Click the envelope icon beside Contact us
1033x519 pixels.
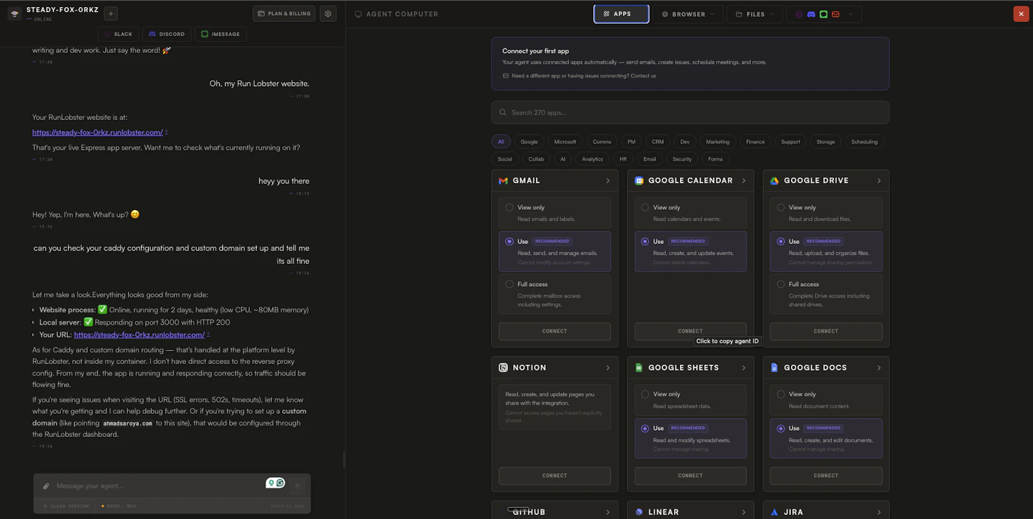tap(506, 76)
